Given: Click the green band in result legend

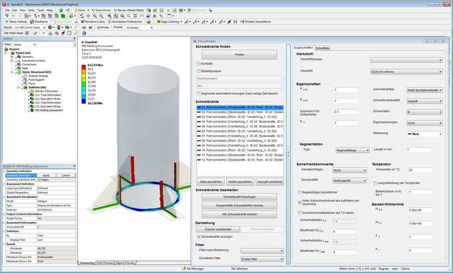Looking at the screenshot, I should point(83,84).
